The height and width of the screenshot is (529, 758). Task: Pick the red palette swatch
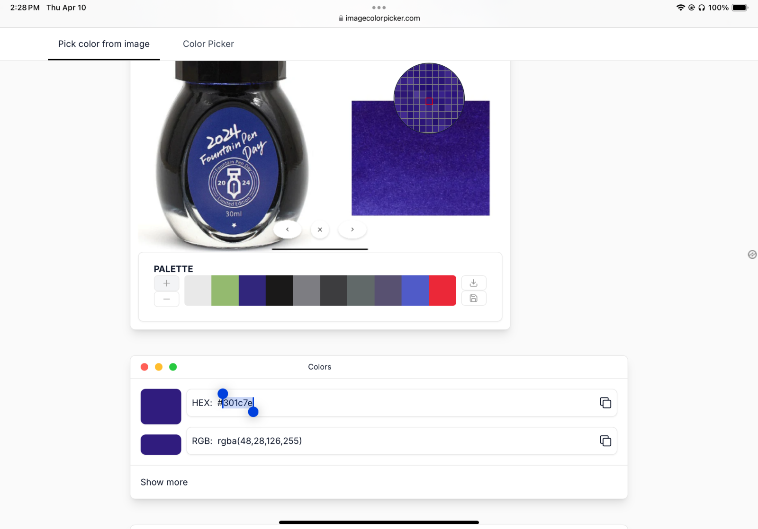pyautogui.click(x=442, y=291)
